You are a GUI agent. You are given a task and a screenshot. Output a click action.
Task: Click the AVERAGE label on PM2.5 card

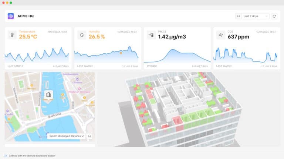coord(152,66)
